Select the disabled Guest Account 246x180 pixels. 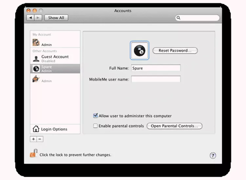click(55, 58)
